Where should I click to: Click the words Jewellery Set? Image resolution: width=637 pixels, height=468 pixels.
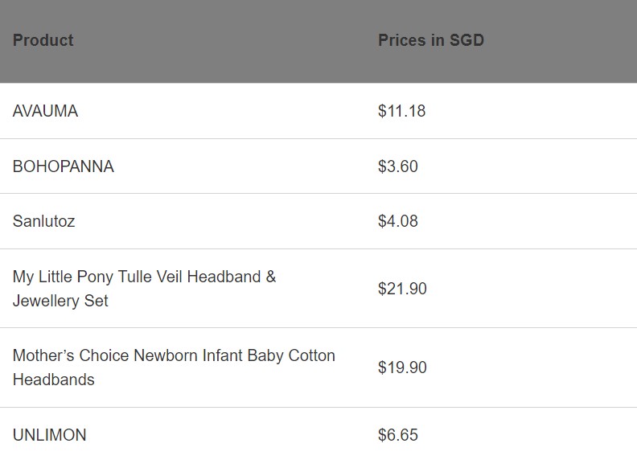[60, 301]
